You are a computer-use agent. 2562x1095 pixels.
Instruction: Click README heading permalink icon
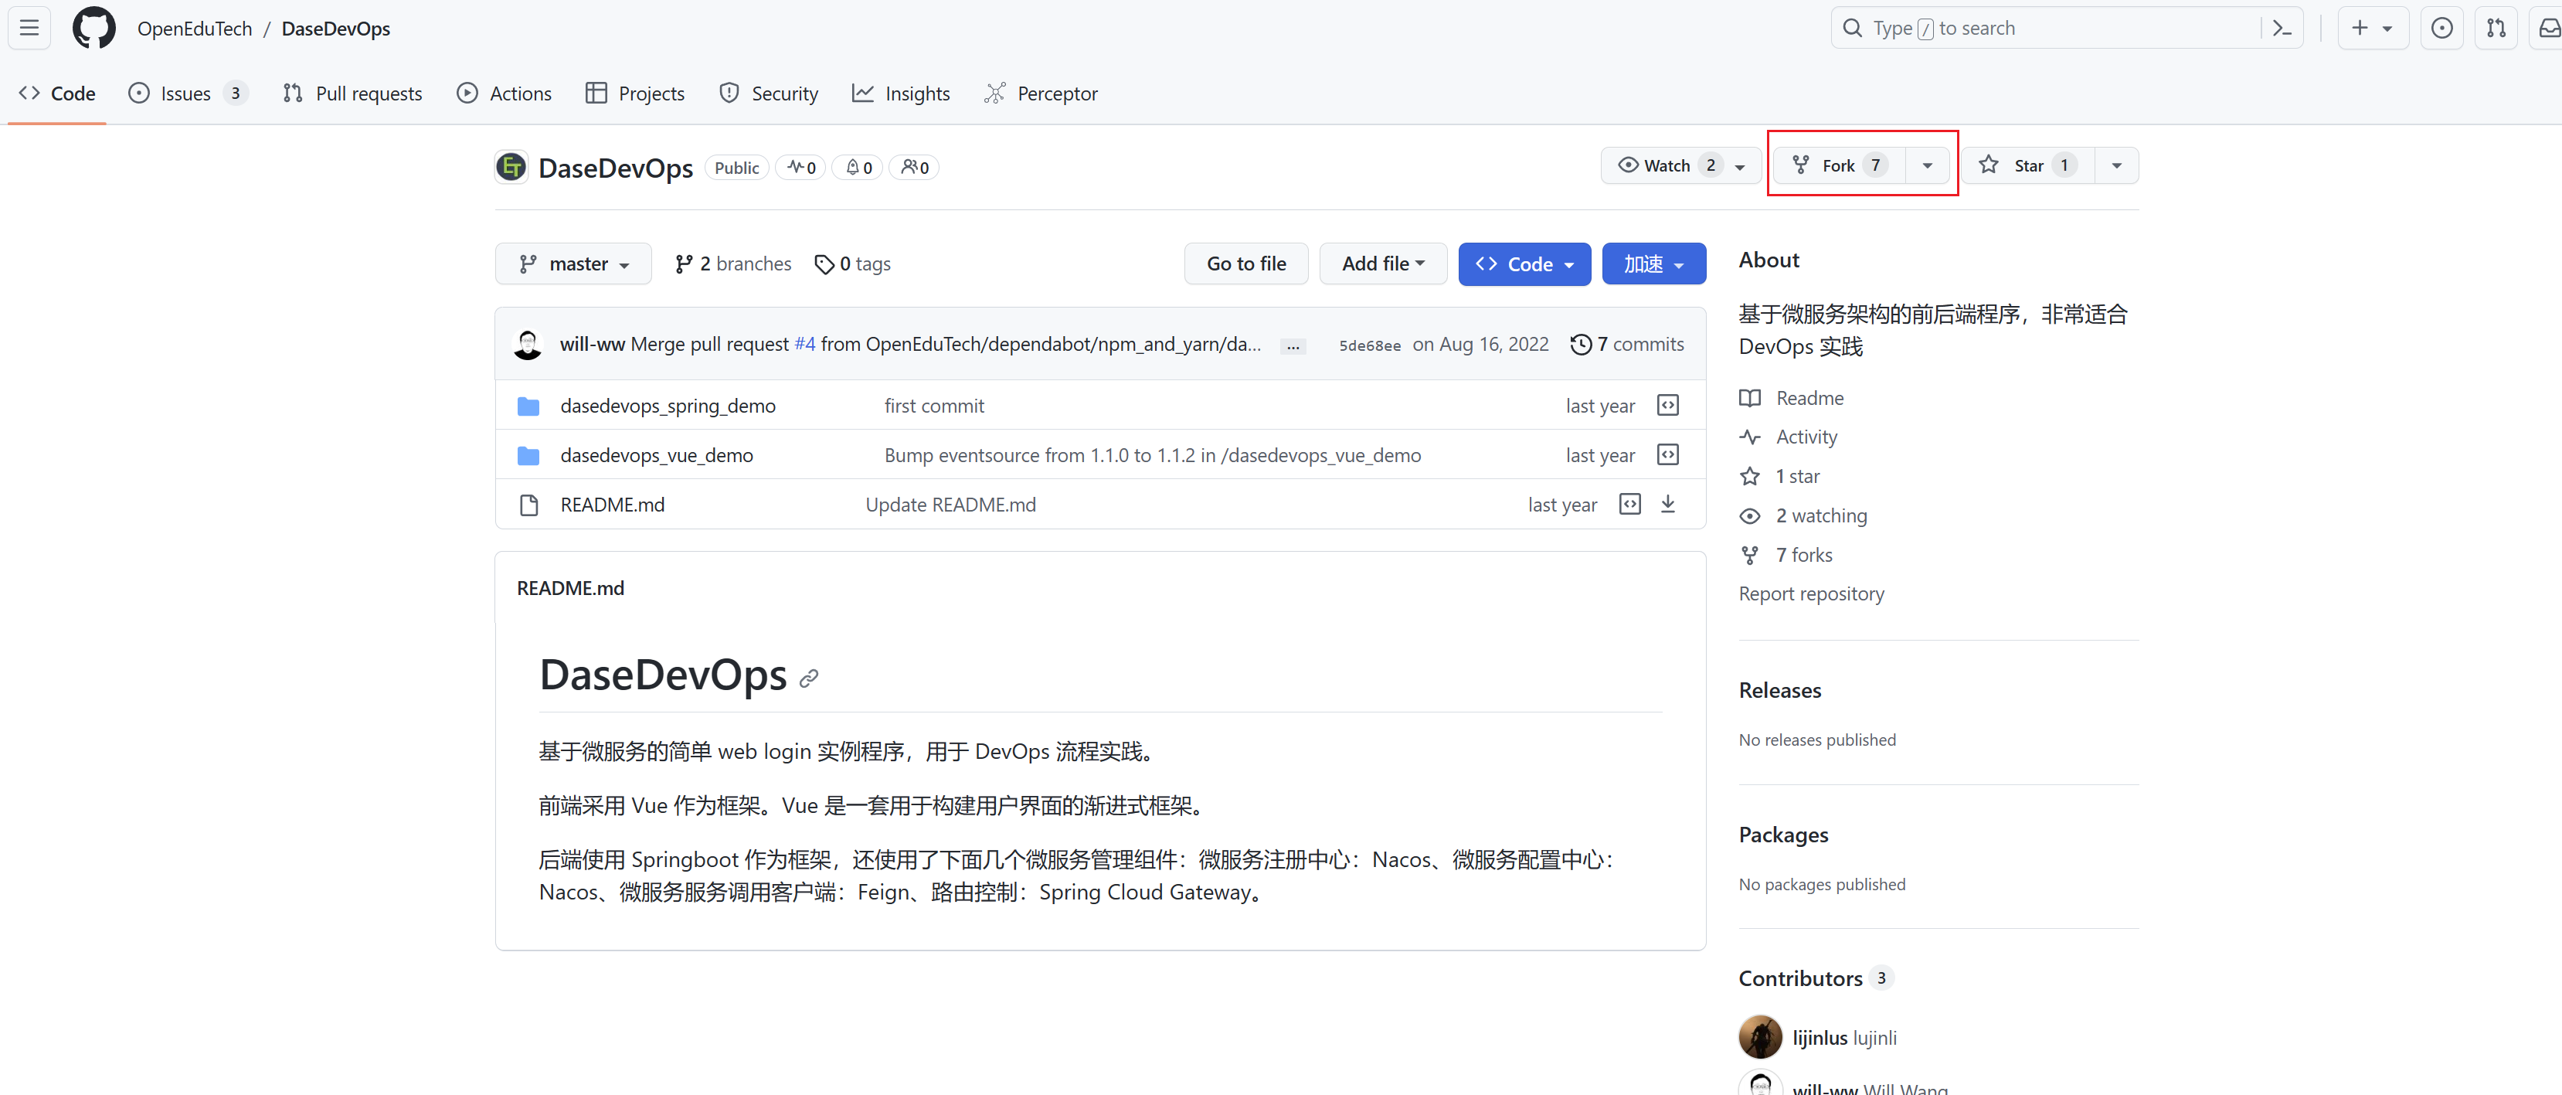click(809, 678)
